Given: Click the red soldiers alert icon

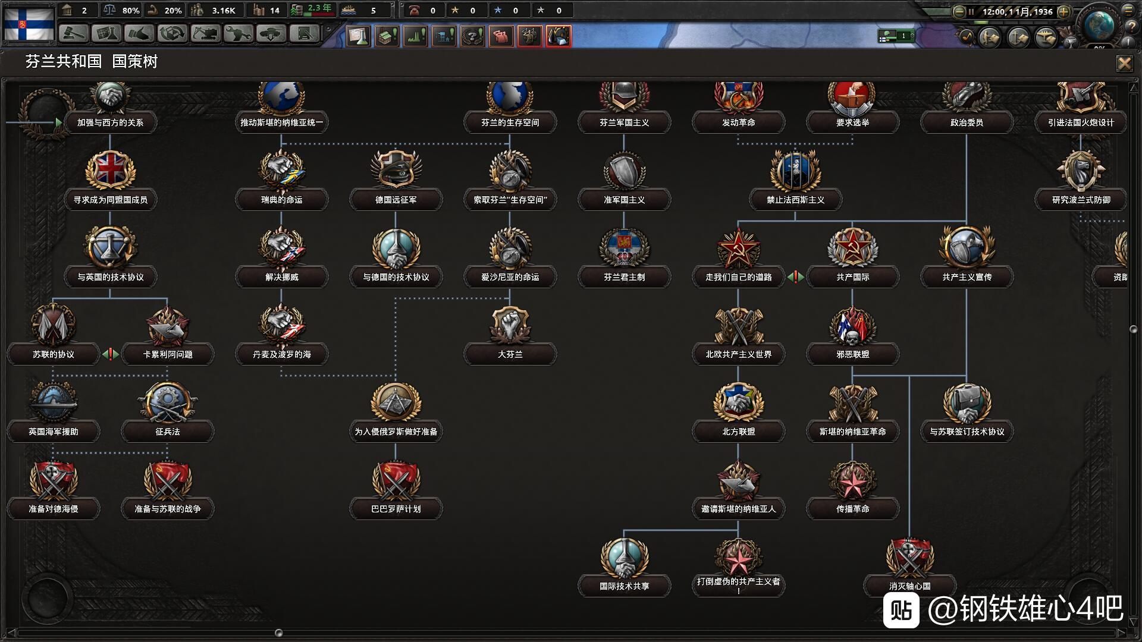Looking at the screenshot, I should tap(530, 36).
